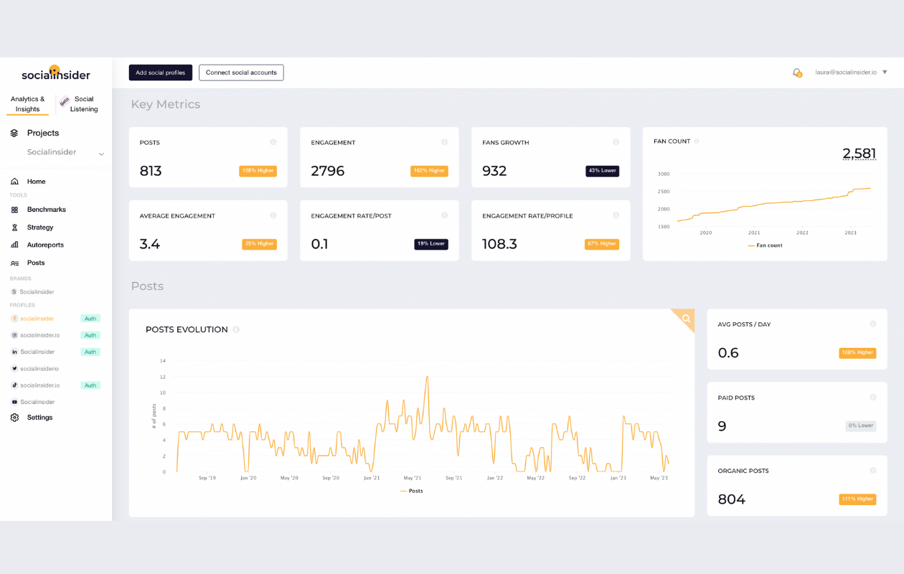This screenshot has width=904, height=574.
Task: Click the 43% Lower badge on FANS GROWTH
Action: point(603,171)
